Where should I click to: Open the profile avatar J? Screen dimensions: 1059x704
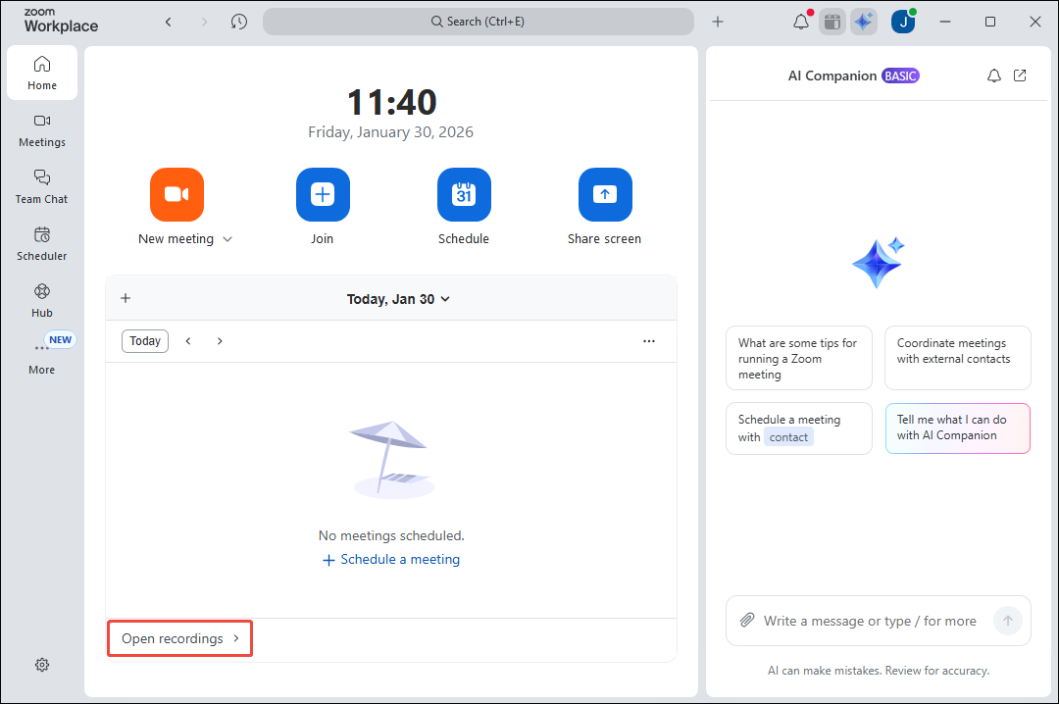(x=903, y=22)
